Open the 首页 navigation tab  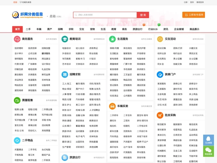click(17, 29)
